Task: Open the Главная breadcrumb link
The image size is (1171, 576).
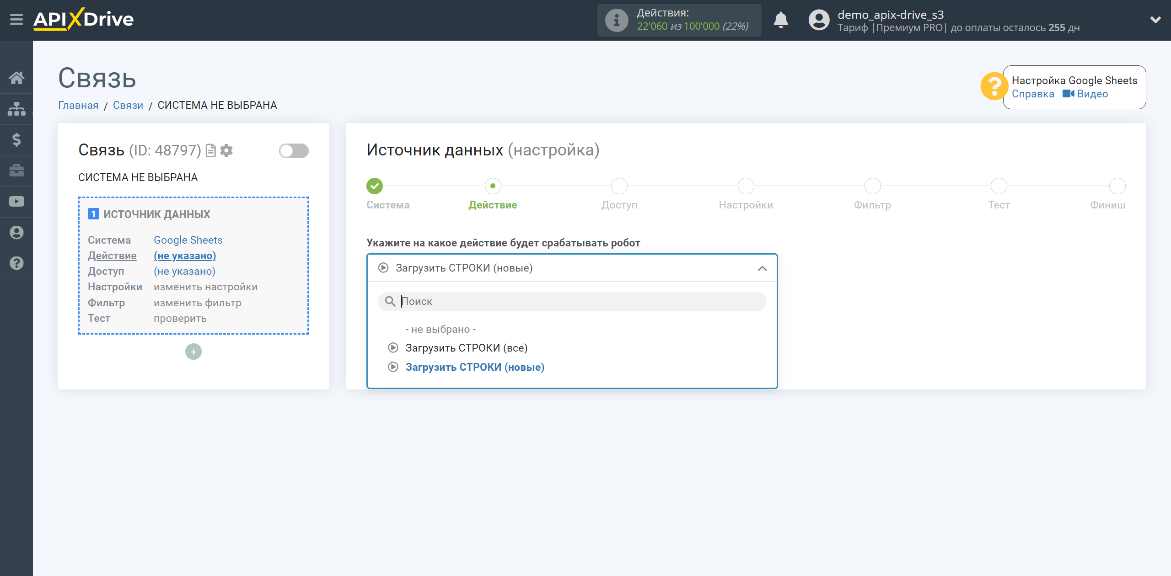Action: (78, 105)
